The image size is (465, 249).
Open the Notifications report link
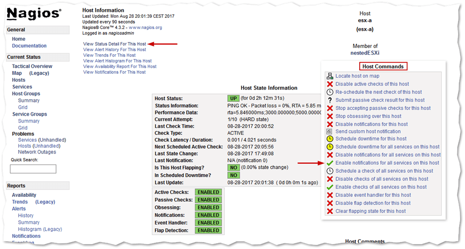pos(27,236)
